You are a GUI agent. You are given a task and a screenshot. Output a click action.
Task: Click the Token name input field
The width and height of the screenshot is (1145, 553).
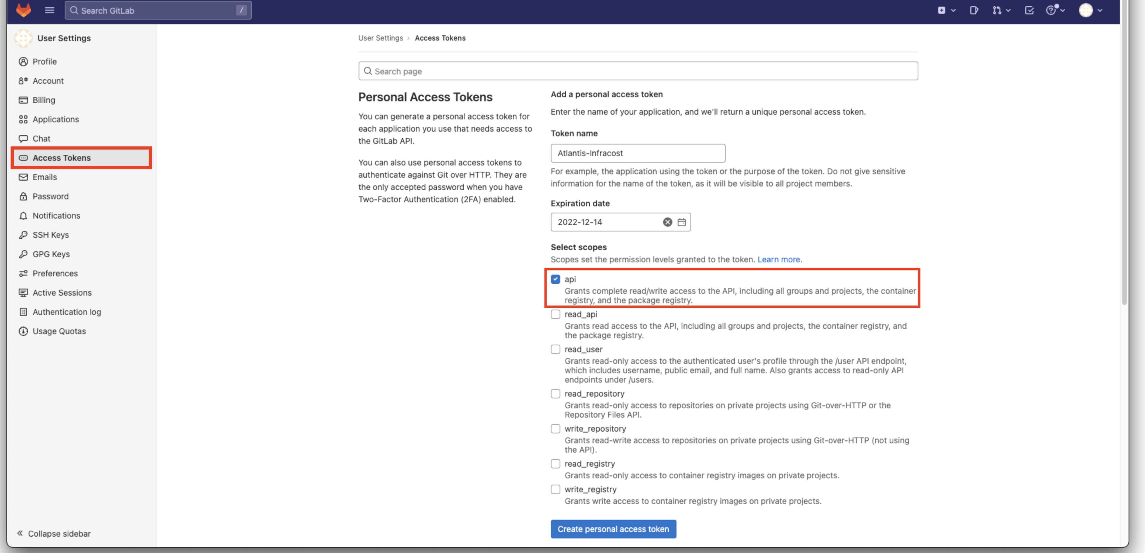[x=637, y=153]
